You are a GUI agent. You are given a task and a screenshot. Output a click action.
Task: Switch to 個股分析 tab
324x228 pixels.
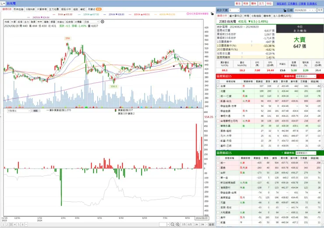point(66,9)
